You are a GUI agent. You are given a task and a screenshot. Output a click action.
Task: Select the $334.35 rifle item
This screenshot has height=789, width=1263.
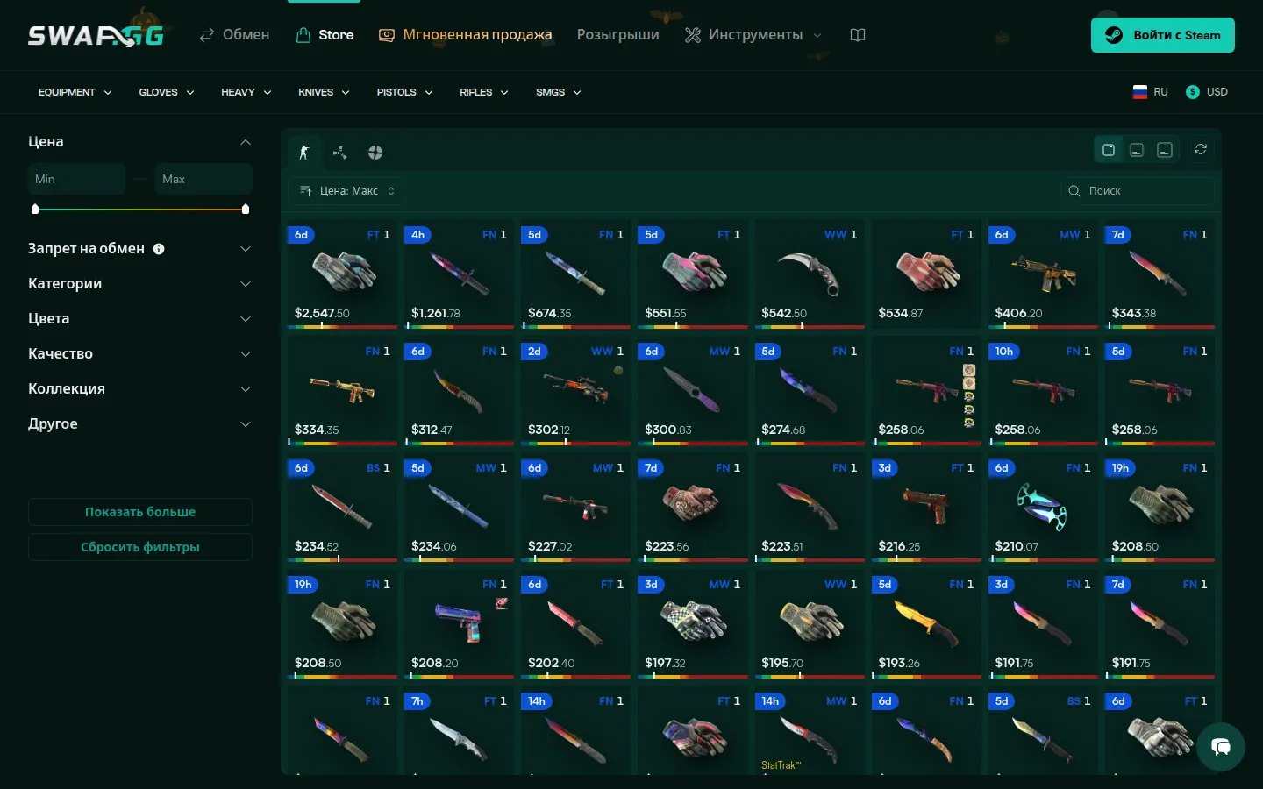click(342, 392)
